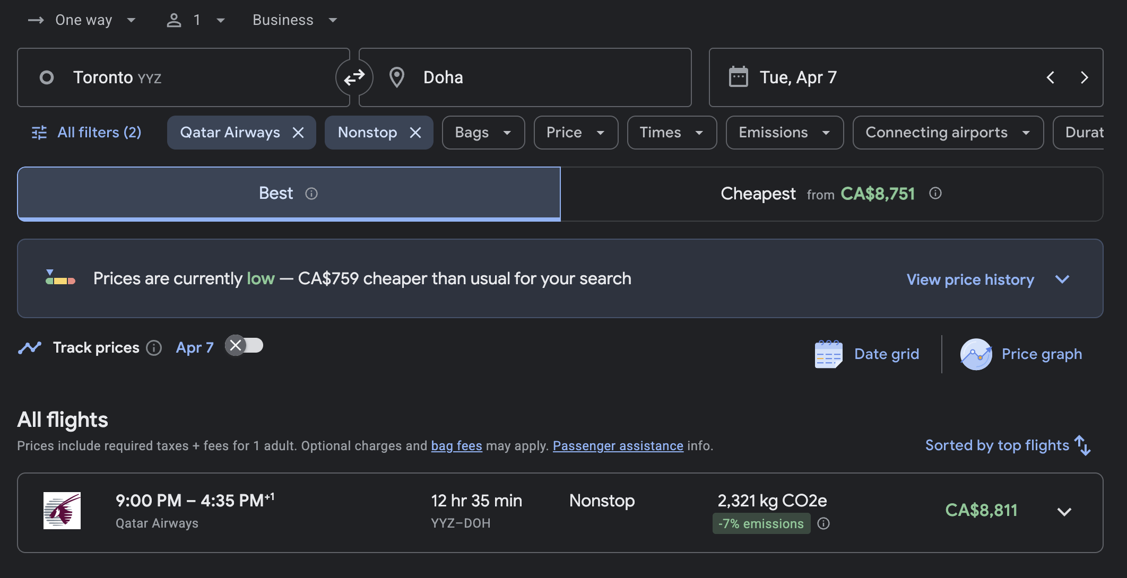The image size is (1127, 578).
Task: Go to the next departure date
Action: point(1084,77)
